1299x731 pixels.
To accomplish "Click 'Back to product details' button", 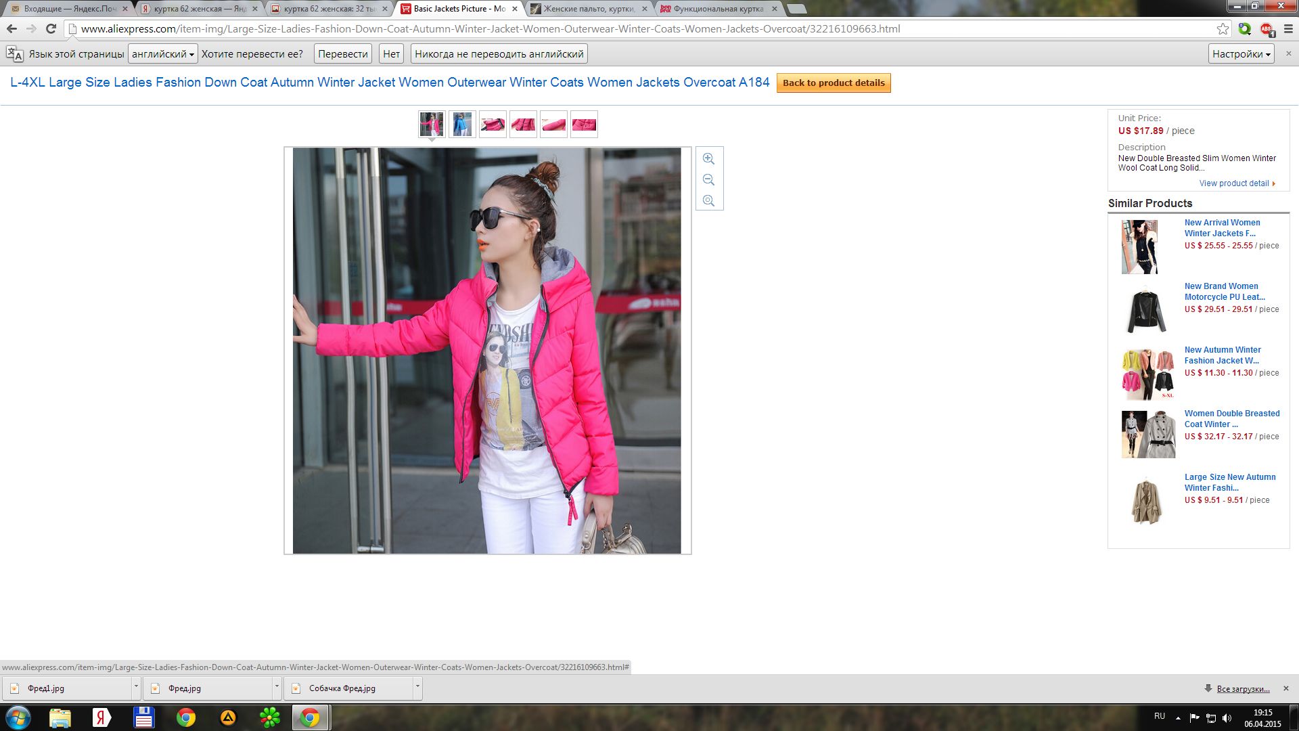I will (833, 83).
